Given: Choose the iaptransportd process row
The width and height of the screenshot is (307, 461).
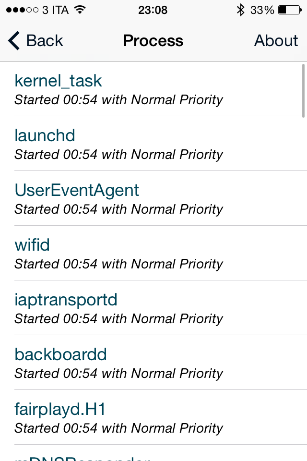Looking at the screenshot, I should click(153, 308).
